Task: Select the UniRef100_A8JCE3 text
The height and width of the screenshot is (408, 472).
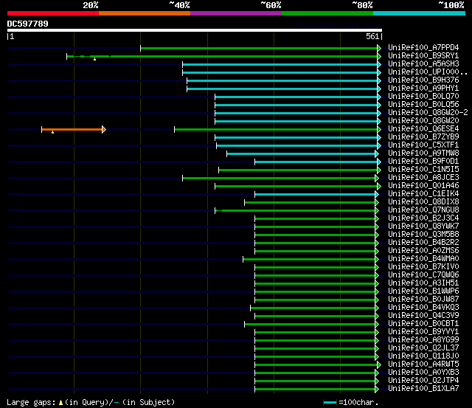Action: [423, 178]
